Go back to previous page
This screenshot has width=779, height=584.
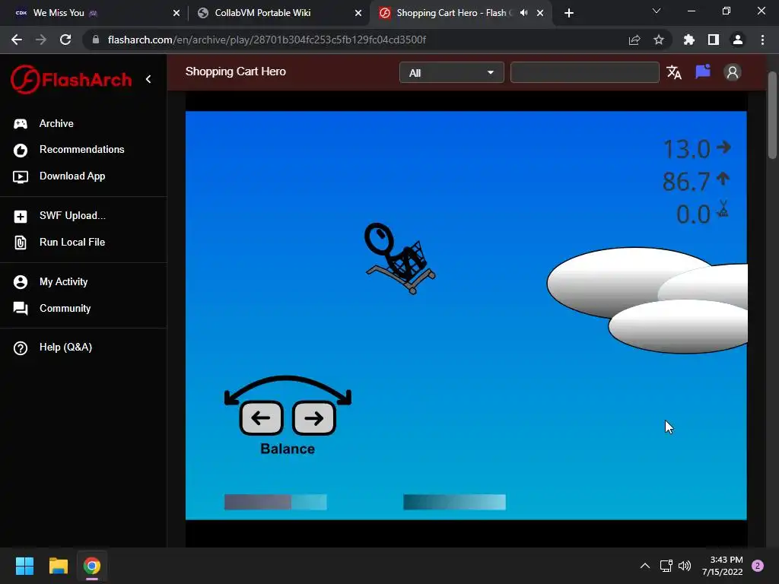pos(17,40)
